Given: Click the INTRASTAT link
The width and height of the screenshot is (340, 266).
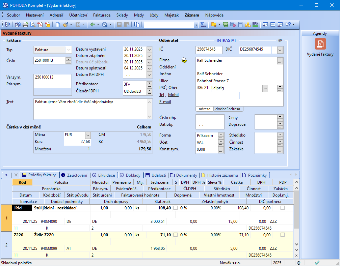Looking at the screenshot, I should click(226, 40).
